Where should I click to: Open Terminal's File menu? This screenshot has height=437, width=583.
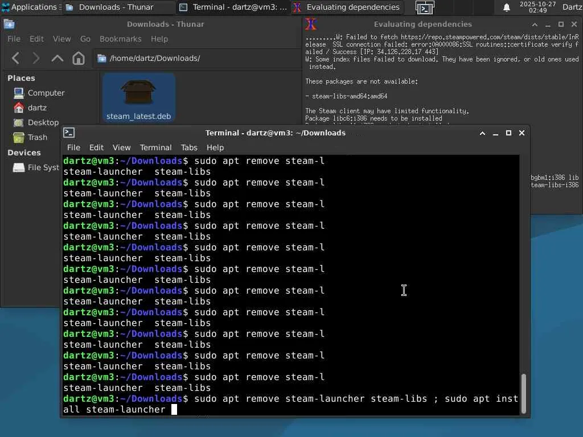[73, 147]
